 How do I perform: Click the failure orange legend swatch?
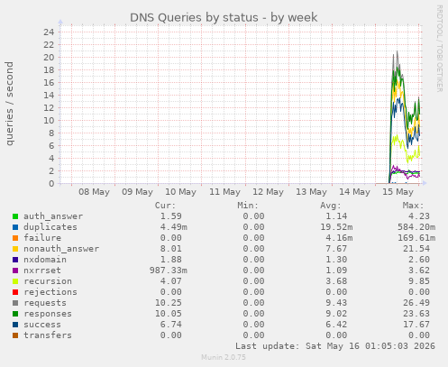point(15,238)
